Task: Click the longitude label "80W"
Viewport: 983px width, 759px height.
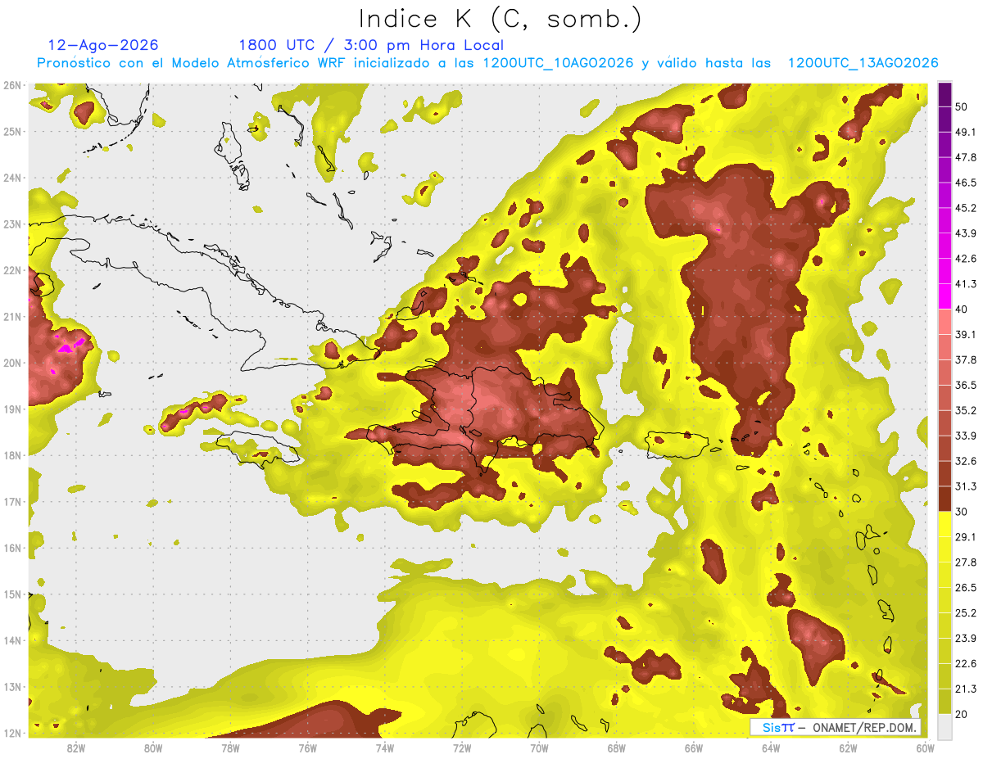Action: [153, 748]
